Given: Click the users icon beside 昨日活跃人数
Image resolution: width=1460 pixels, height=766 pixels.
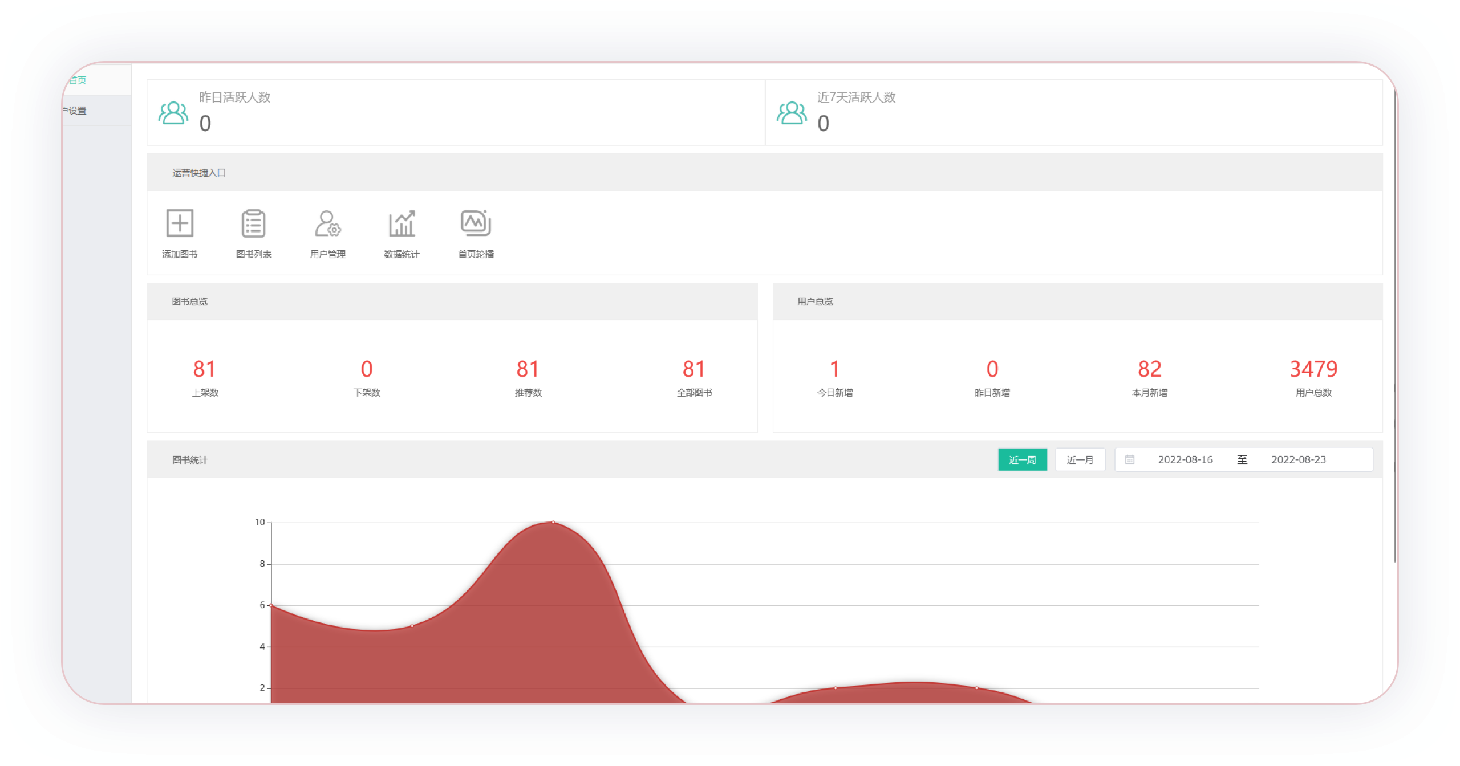Looking at the screenshot, I should point(173,113).
